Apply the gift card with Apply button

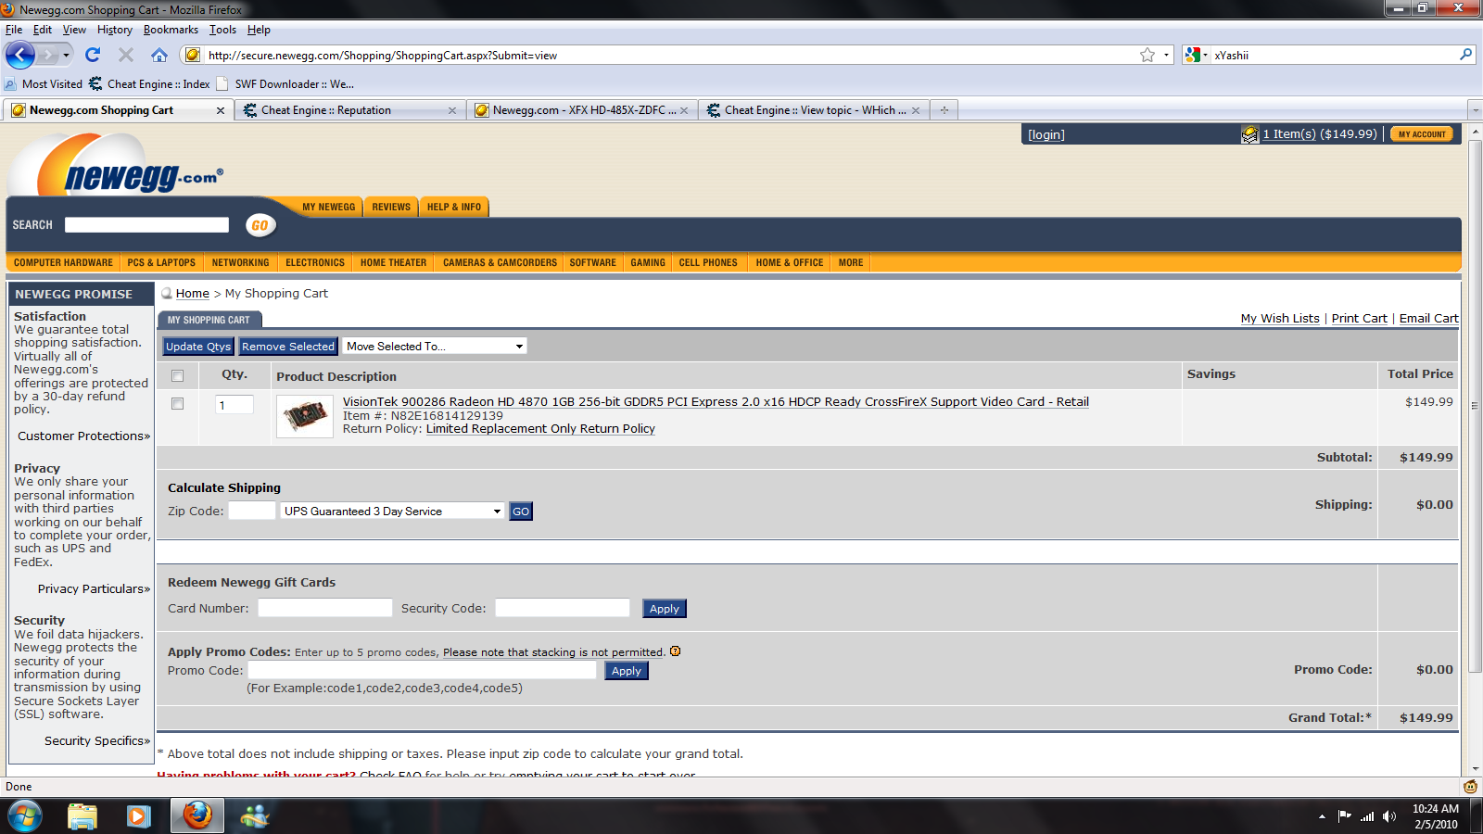[665, 609]
